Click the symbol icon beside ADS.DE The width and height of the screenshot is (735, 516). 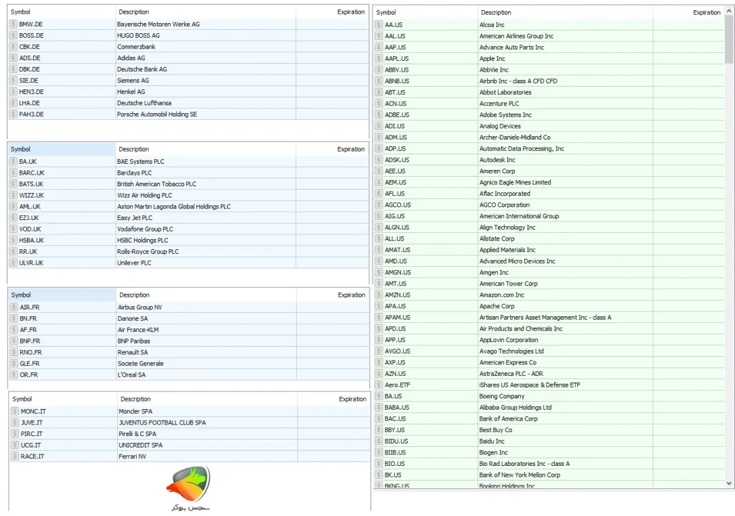coord(13,58)
